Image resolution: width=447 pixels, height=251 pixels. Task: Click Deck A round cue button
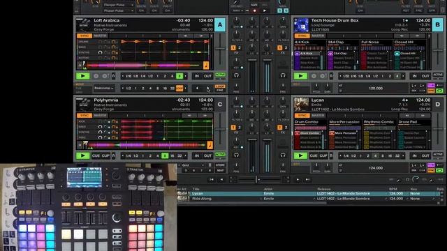pos(96,76)
